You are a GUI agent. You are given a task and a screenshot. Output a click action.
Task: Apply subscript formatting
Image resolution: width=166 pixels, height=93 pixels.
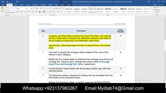click(x=28, y=12)
